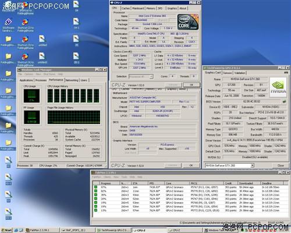Click the green status icon for client 260+7
This screenshot has height=233, width=291.
95,210
